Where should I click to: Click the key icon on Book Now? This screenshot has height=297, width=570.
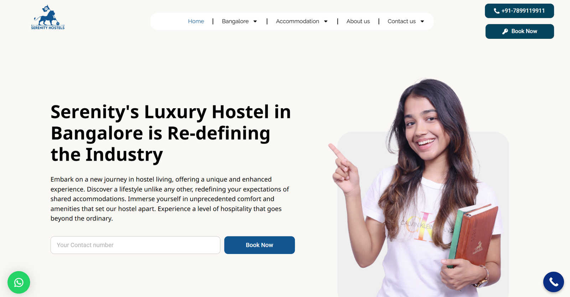(505, 31)
